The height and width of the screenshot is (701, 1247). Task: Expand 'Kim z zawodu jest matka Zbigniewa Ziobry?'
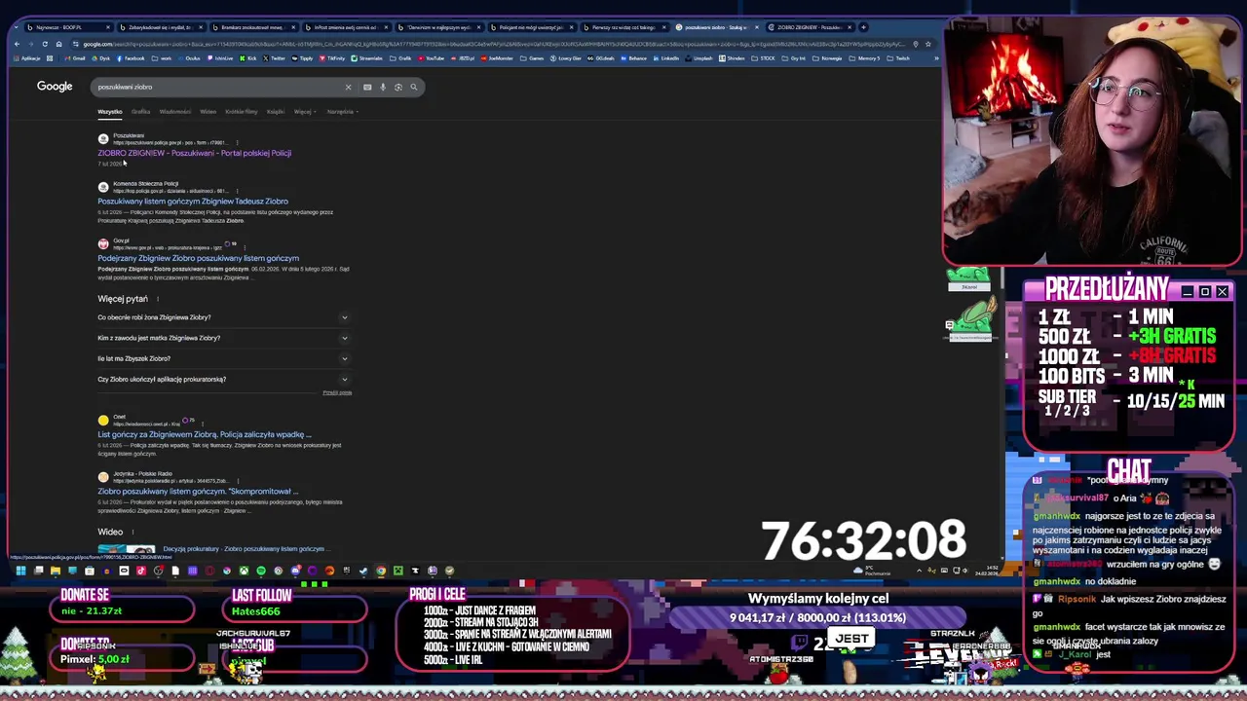pyautogui.click(x=224, y=338)
